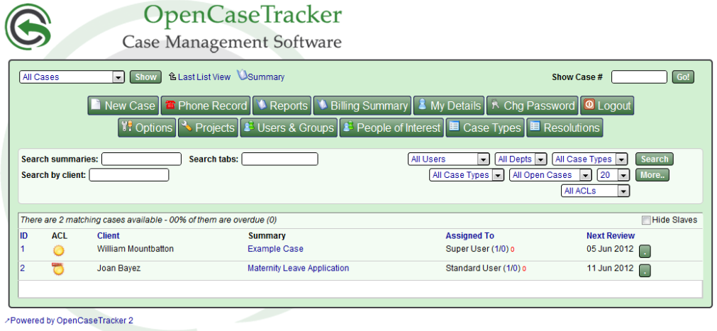
Task: Toggle the Hide Slaves checkbox
Action: point(646,220)
